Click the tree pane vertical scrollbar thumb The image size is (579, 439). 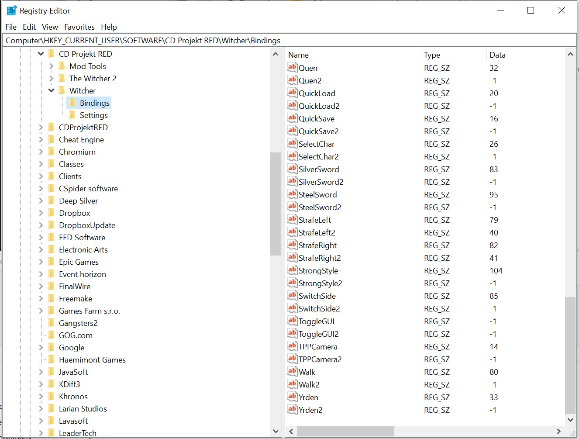coord(276,204)
